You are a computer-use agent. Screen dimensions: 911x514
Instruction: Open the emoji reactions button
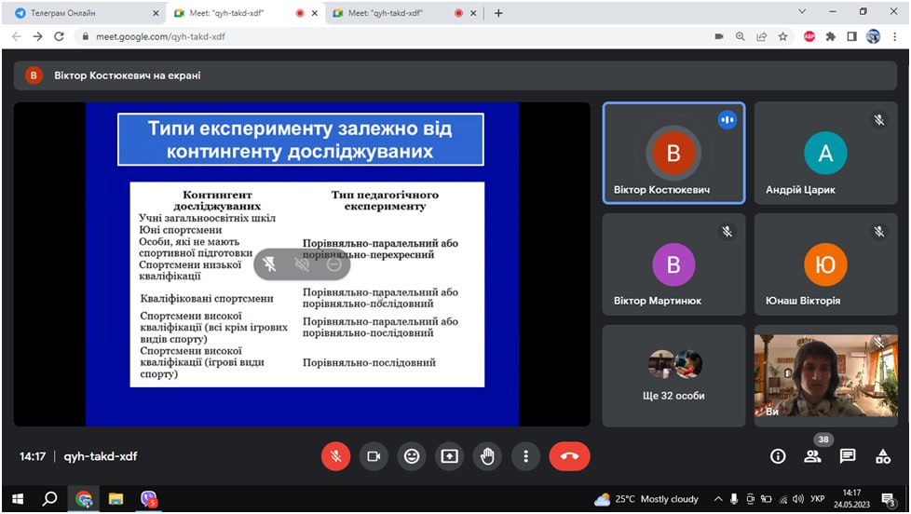click(x=412, y=456)
